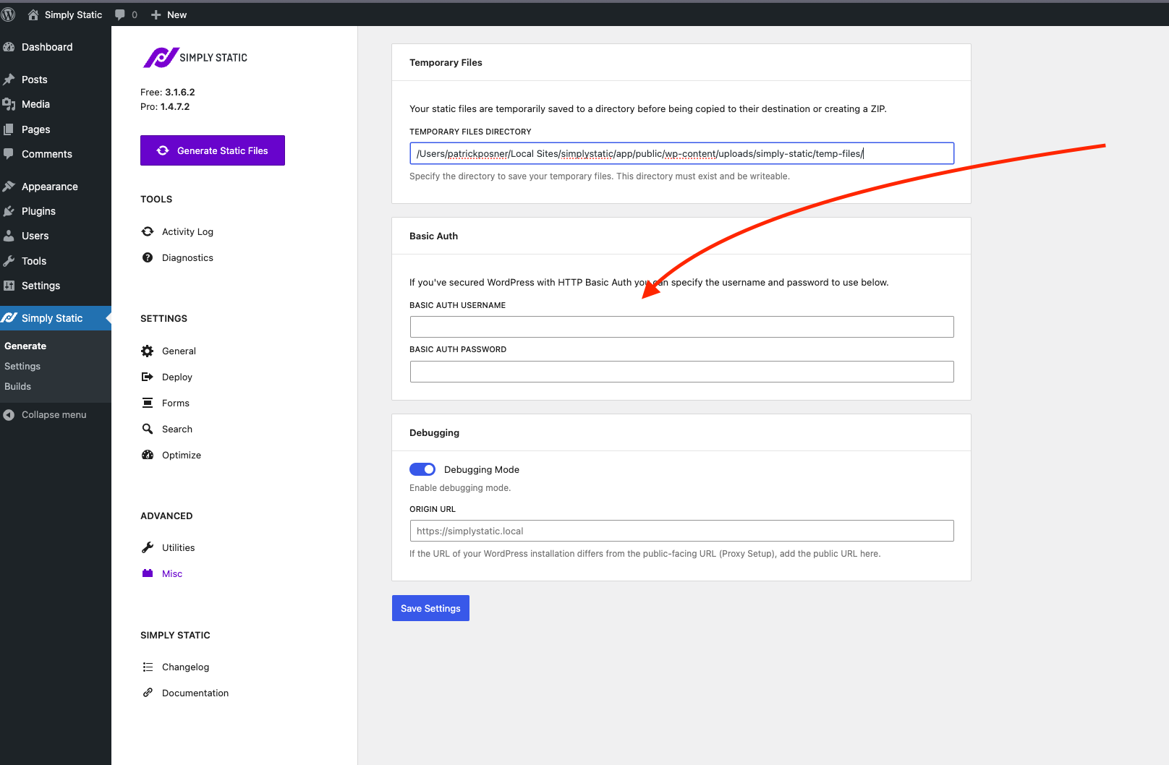Open the Changelog link
Viewport: 1169px width, 765px height.
point(185,667)
